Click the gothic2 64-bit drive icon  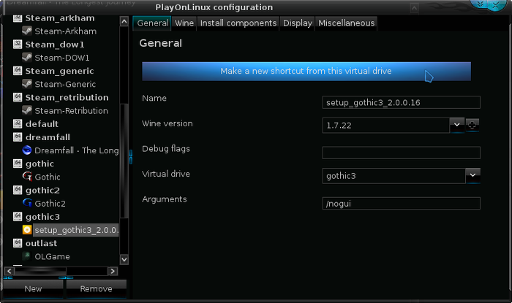coord(18,190)
